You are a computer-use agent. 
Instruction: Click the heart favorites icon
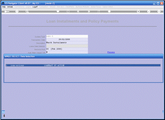point(58,11)
